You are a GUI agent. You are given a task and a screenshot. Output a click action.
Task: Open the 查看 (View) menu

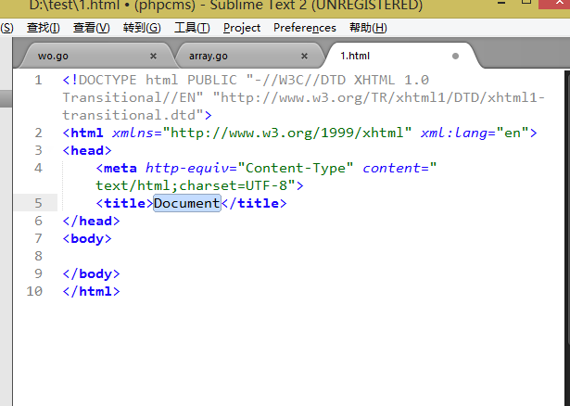91,28
